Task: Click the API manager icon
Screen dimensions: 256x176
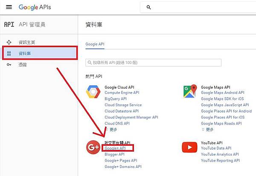Action: click(9, 24)
